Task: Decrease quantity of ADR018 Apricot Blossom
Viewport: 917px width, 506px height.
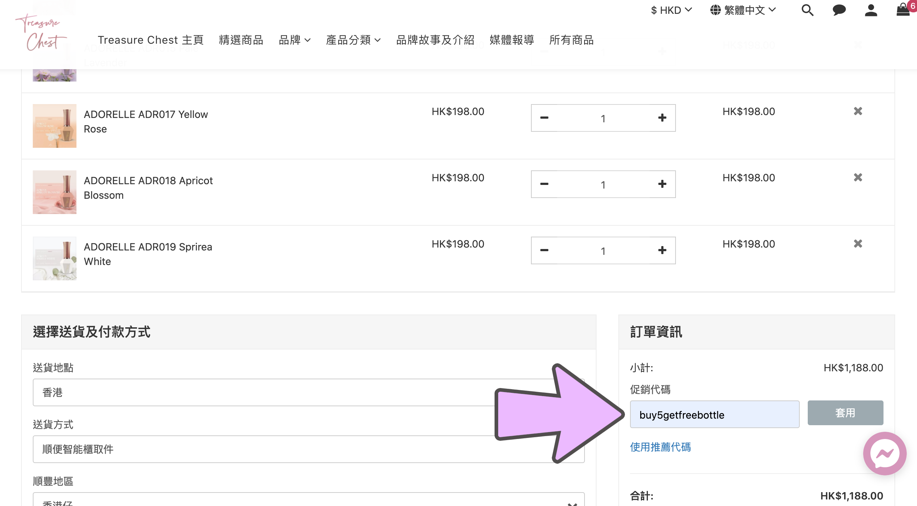Action: pos(544,184)
